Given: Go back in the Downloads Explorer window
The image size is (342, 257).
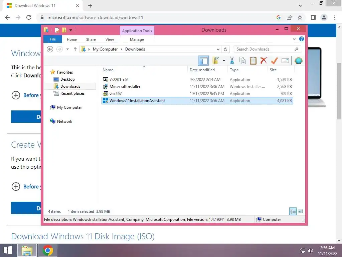Looking at the screenshot, I should tap(50, 49).
